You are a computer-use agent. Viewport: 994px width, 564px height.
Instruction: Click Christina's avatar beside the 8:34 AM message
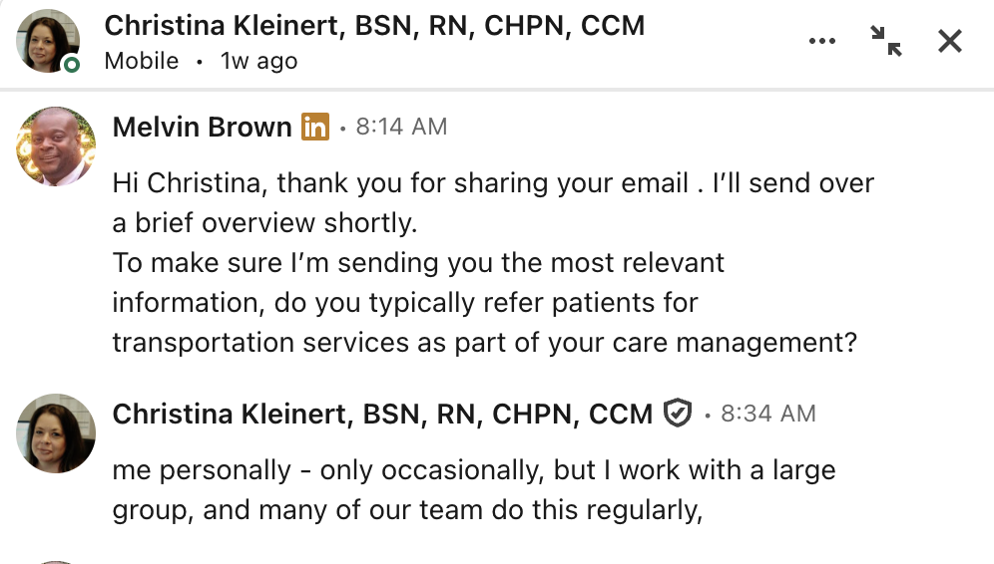(56, 432)
